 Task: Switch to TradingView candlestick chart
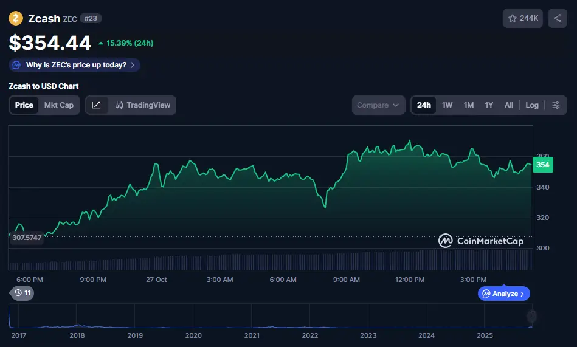click(143, 105)
